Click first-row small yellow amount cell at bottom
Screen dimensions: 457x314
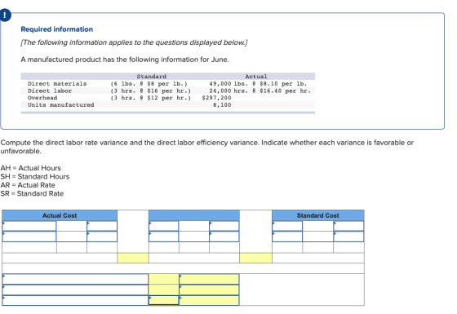pyautogui.click(x=163, y=279)
